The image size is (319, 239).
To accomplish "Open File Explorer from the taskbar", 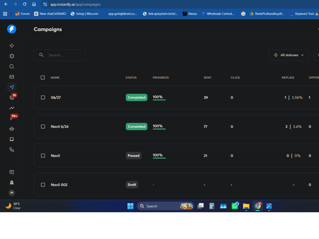I will (246, 206).
